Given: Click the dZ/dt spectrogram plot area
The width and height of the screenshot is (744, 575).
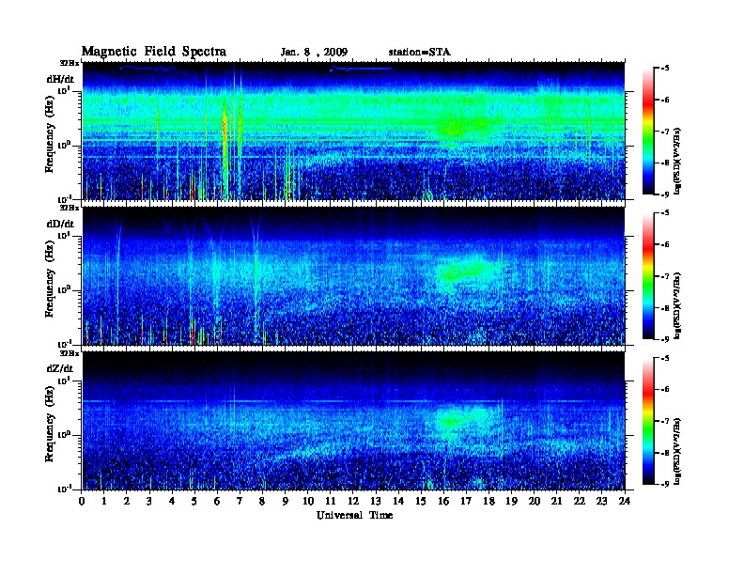Looking at the screenshot, I should click(x=353, y=421).
